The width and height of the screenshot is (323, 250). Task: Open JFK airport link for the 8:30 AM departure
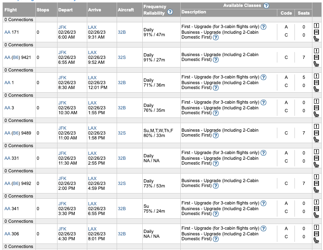tap(62, 78)
